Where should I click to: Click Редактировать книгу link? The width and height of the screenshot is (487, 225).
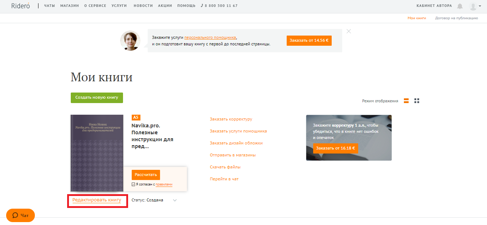(x=97, y=200)
